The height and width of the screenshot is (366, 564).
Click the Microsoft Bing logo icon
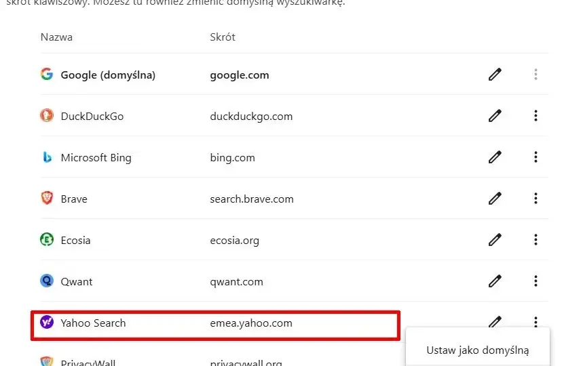click(x=47, y=157)
